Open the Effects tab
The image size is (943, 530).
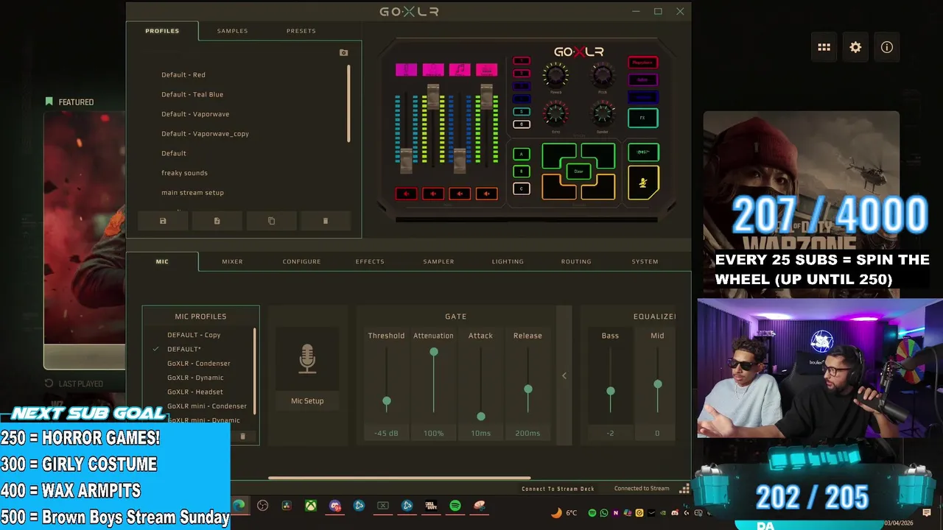point(370,261)
